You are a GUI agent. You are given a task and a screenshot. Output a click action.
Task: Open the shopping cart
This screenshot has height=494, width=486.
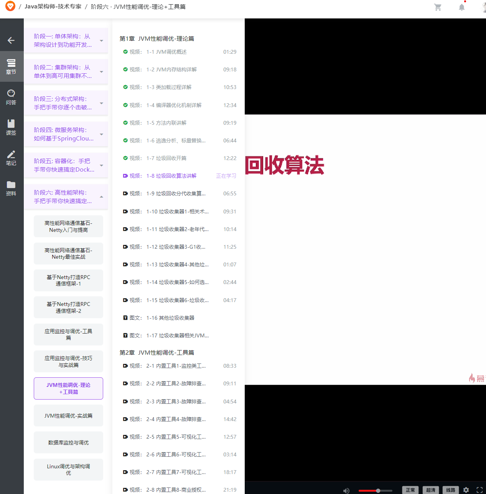pyautogui.click(x=438, y=7)
